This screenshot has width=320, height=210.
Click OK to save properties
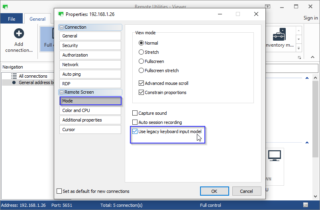pos(214,191)
